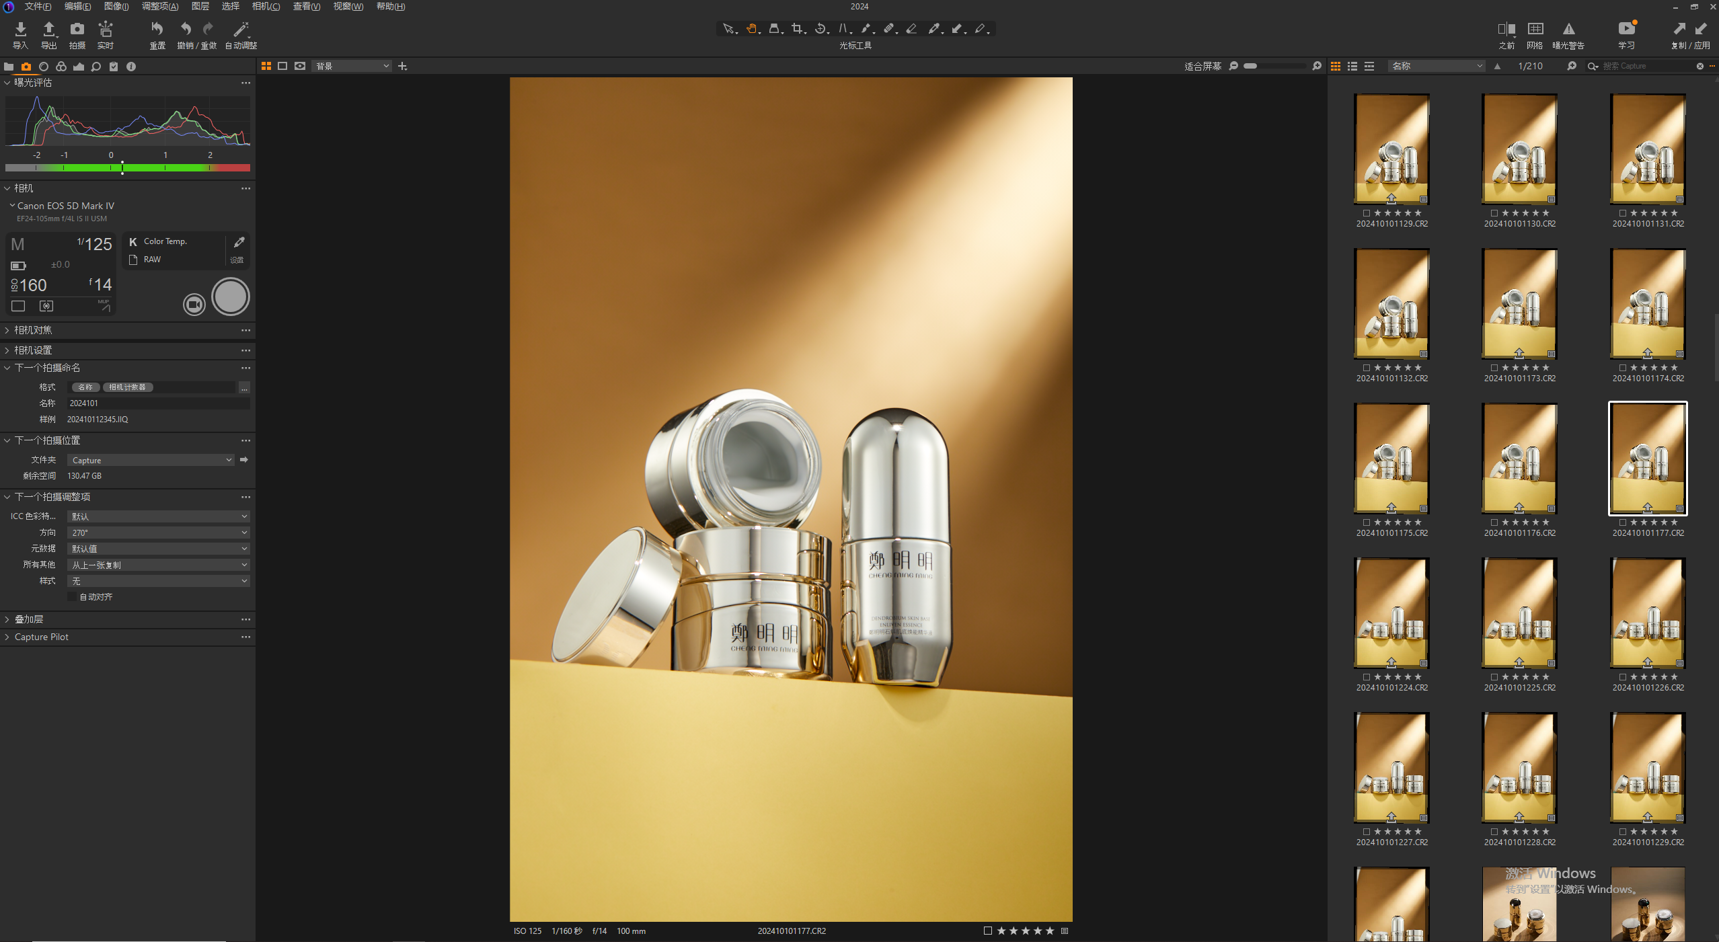Open the Metadata info tool tab
Viewport: 1719px width, 942px height.
(x=131, y=67)
